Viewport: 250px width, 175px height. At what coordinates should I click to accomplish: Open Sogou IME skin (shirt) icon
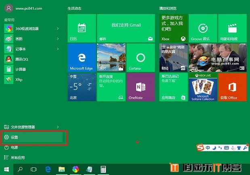click(239, 148)
